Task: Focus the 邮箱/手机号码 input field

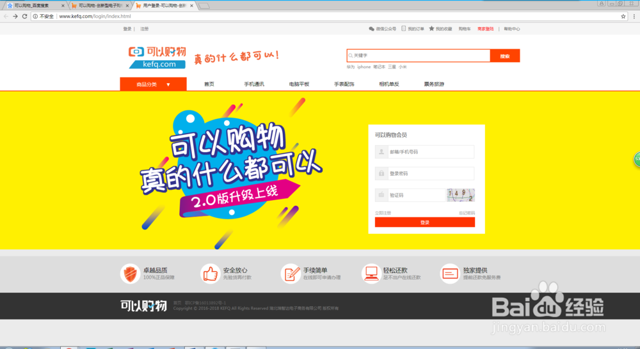Action: [431, 151]
